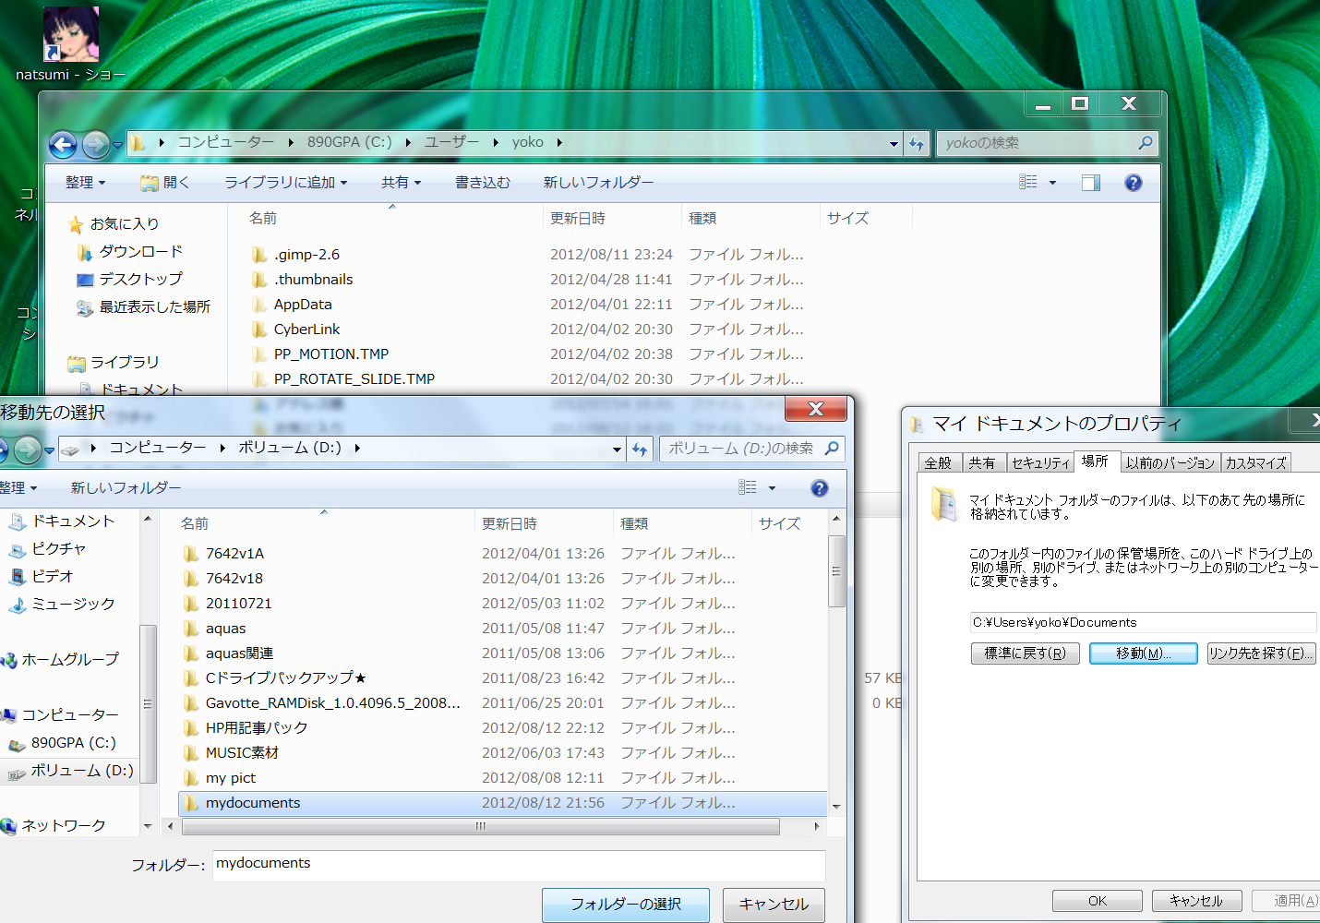Click the フォルダーの選択 button

click(625, 905)
